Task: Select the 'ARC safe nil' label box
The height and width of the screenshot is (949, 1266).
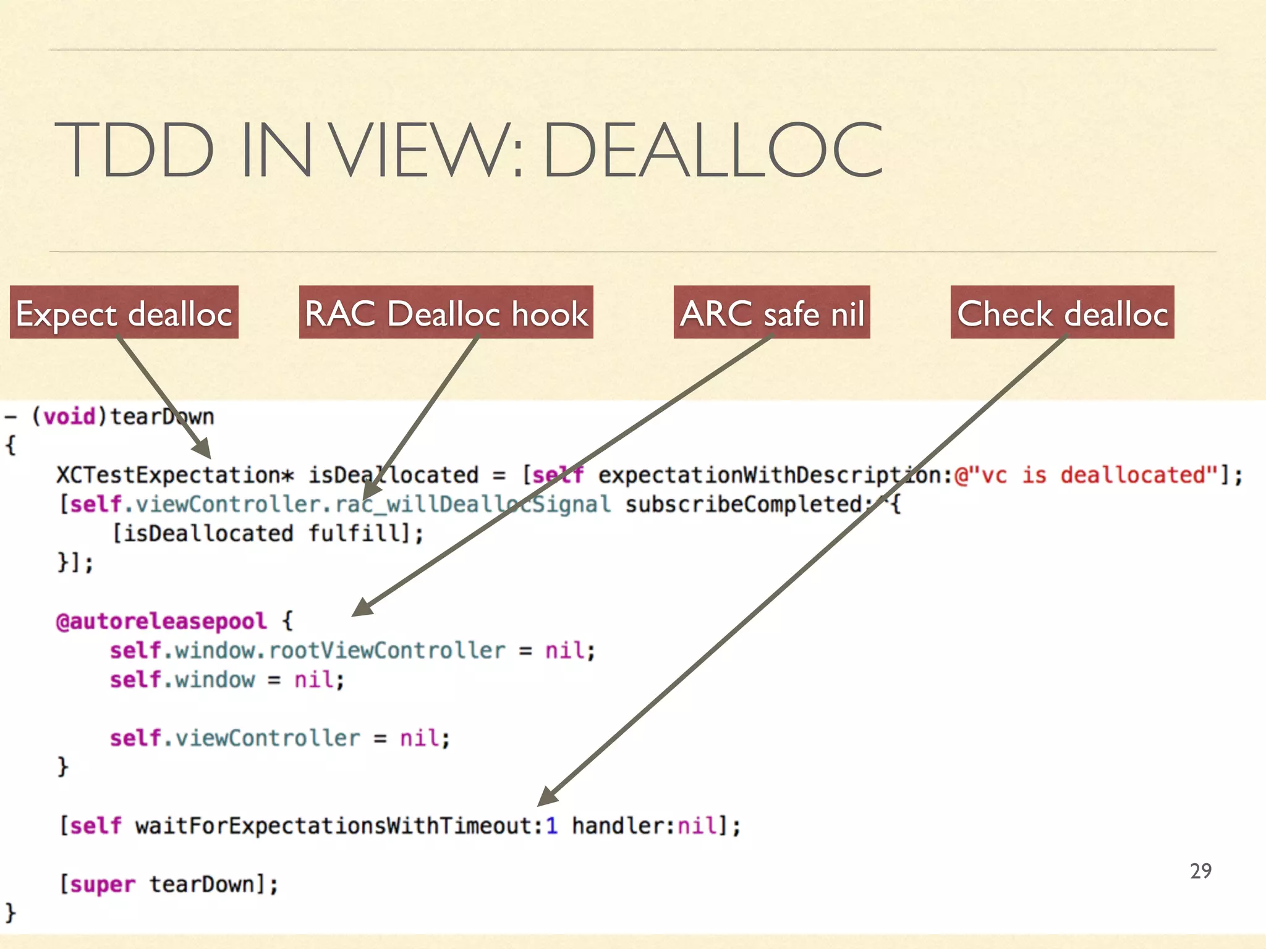Action: click(x=771, y=312)
